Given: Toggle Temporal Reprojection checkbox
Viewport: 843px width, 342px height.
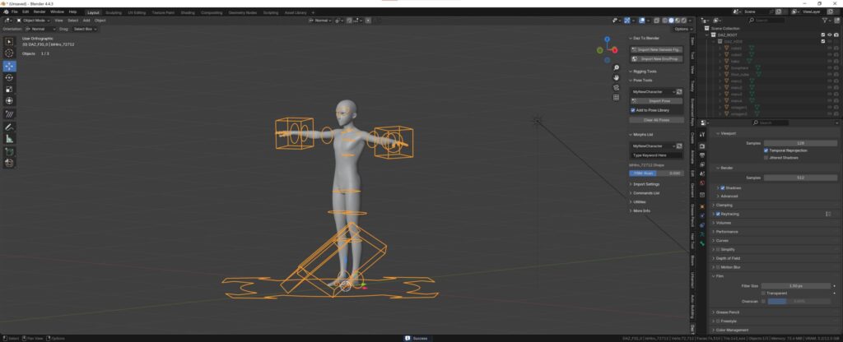Looking at the screenshot, I should [x=766, y=151].
